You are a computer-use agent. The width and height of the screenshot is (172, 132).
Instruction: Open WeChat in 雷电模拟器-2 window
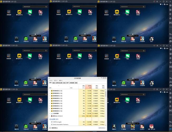point(127,12)
